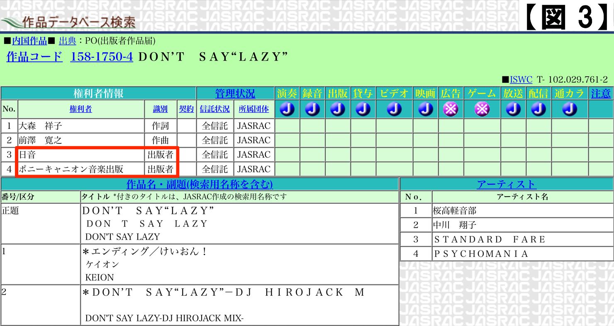Click the KEION text
The width and height of the screenshot is (614, 326).
point(100,277)
